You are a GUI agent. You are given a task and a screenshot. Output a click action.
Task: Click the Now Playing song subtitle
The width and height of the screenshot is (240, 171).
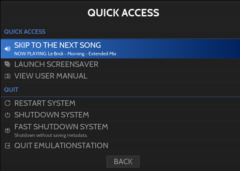coord(65,54)
